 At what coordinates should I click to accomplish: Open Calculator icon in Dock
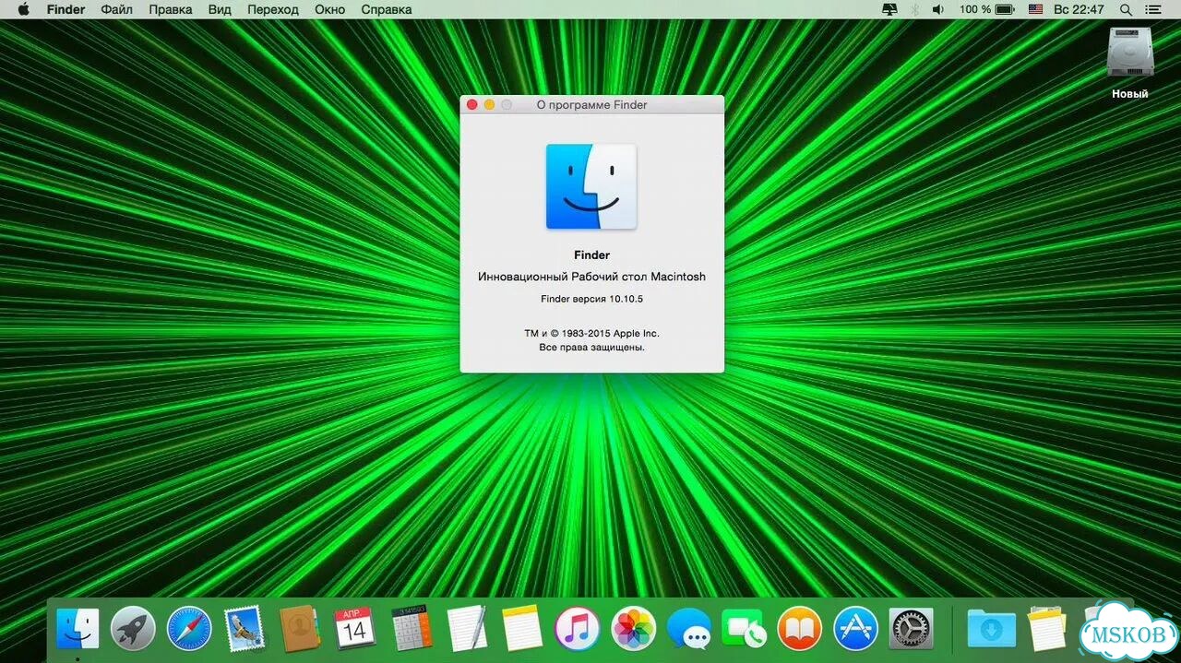(x=412, y=629)
